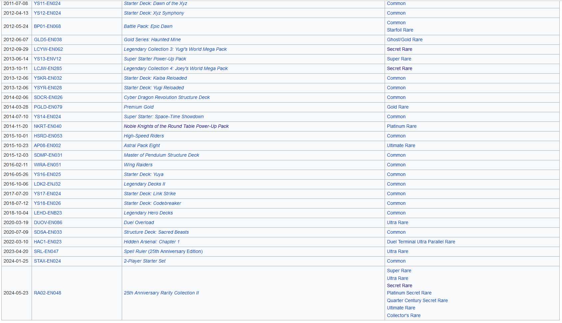Open Super Starter: Space-Time Showdown link

pos(164,117)
